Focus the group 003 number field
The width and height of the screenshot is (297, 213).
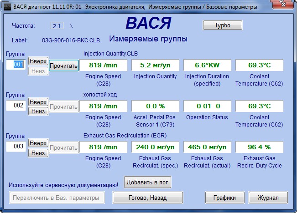pyautogui.click(x=16, y=147)
